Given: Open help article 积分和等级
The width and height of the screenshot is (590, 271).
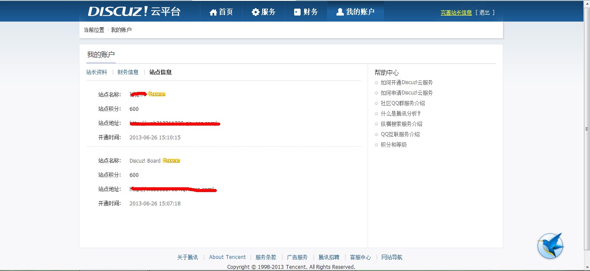Looking at the screenshot, I should [393, 145].
